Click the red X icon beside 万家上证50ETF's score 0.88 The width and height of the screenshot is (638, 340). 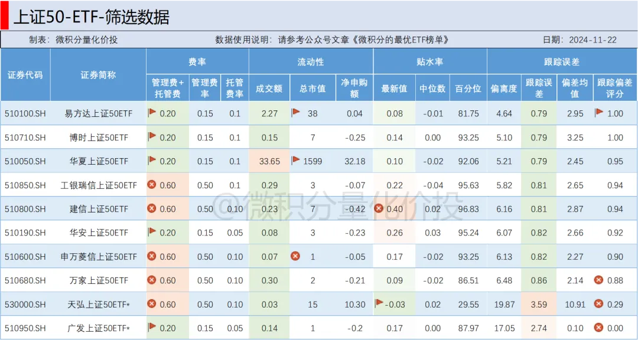(x=599, y=280)
